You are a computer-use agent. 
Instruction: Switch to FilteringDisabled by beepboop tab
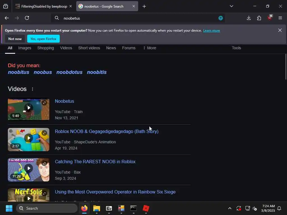[x=43, y=6]
